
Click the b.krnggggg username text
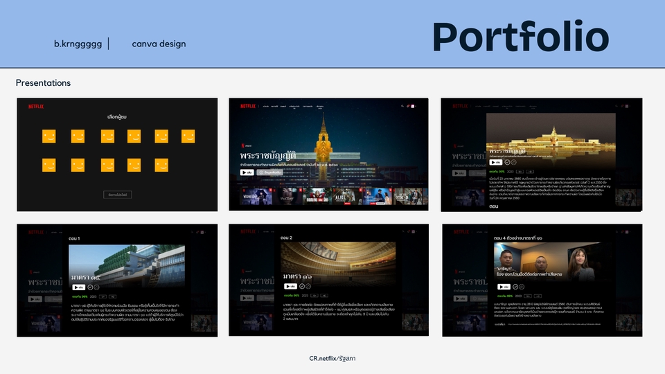pos(78,44)
